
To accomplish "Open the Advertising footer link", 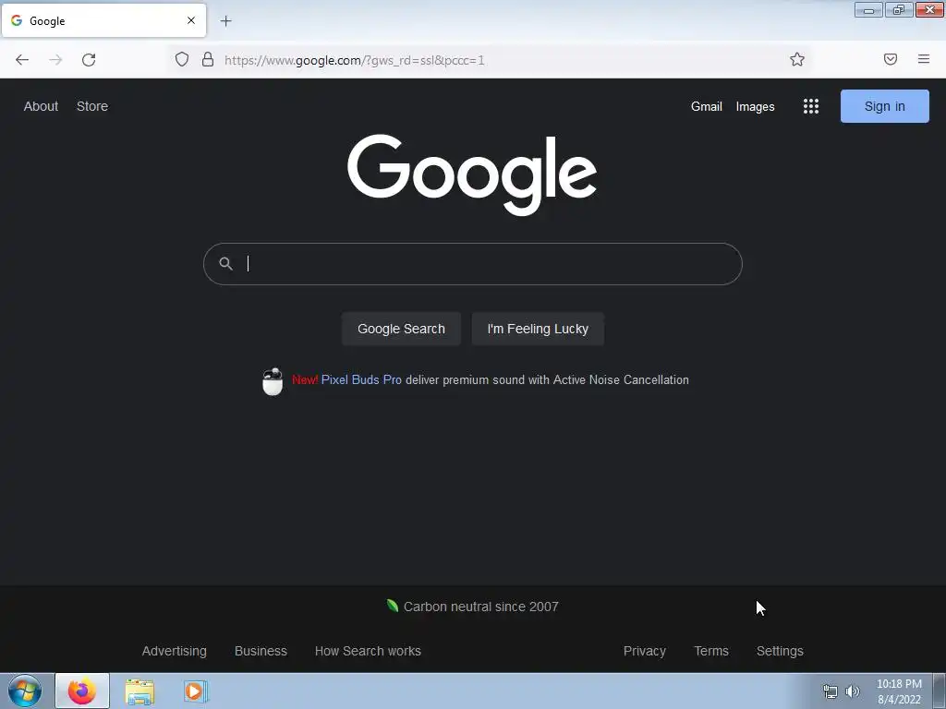I will (x=175, y=651).
